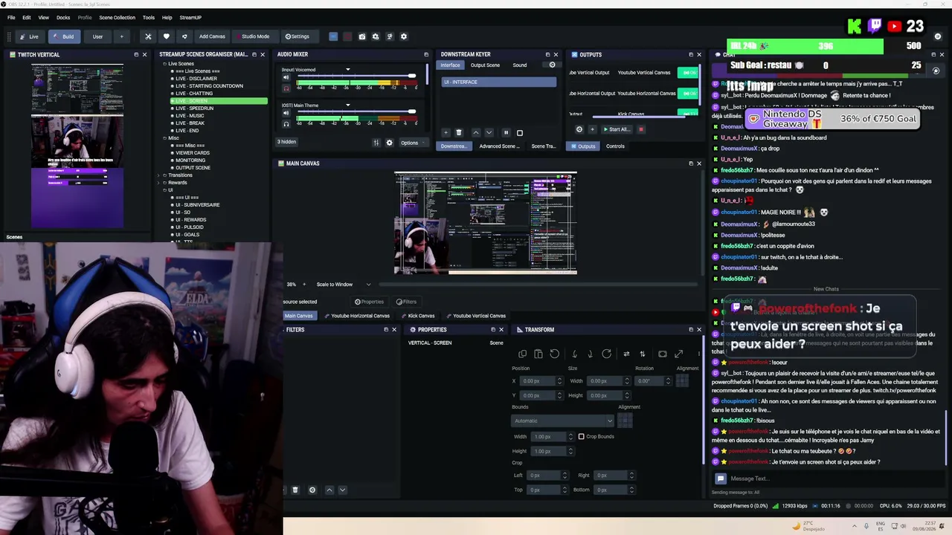
Task: Open the Bounds type Automatic dropdown
Action: point(563,421)
